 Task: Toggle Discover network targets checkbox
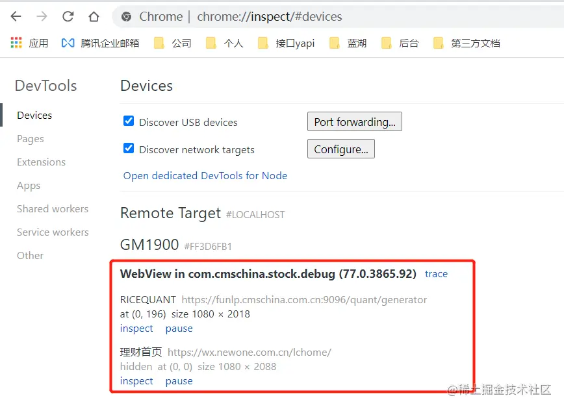pos(129,148)
